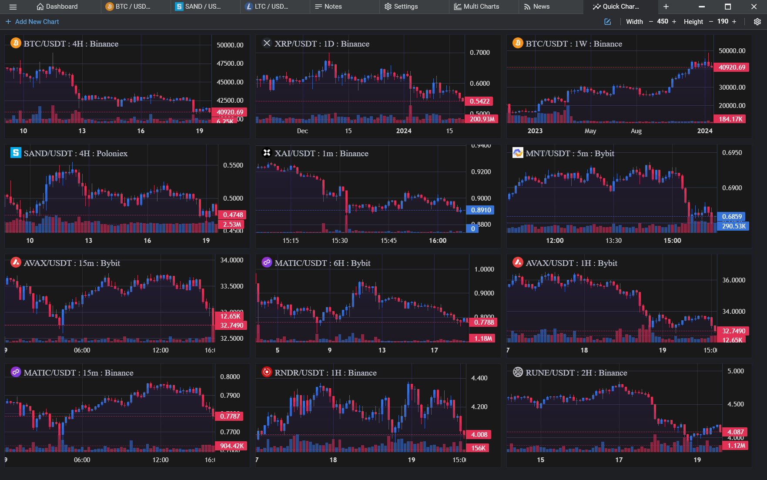Open the Multi Charts view

coord(478,7)
